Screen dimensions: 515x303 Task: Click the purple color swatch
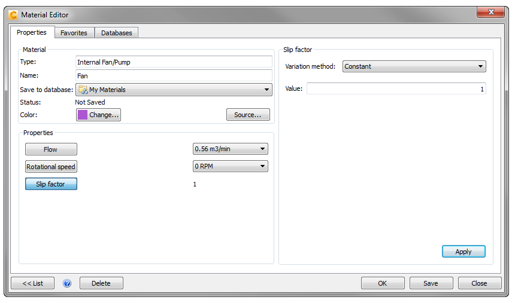coord(83,115)
